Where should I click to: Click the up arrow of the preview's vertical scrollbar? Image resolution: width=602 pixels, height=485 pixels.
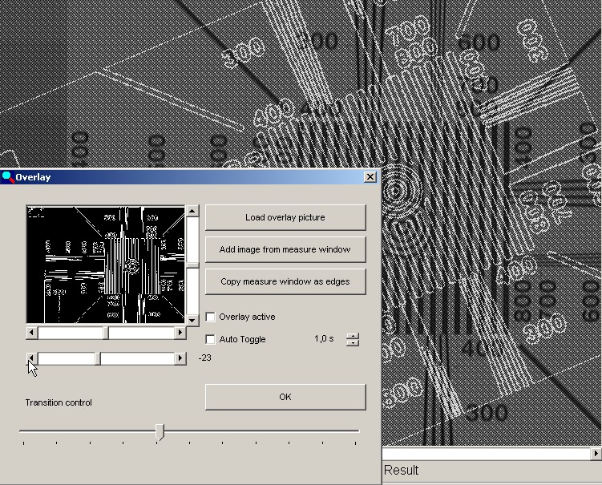coord(192,211)
